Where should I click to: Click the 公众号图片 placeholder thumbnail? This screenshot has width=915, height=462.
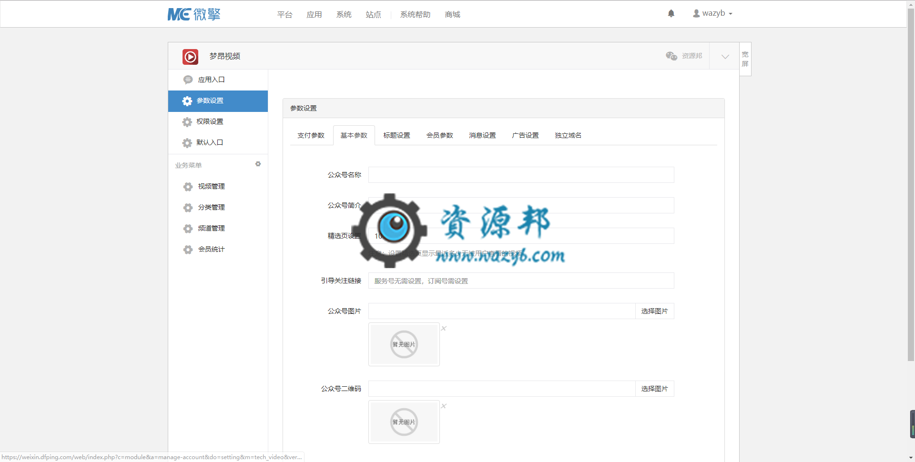tap(404, 344)
